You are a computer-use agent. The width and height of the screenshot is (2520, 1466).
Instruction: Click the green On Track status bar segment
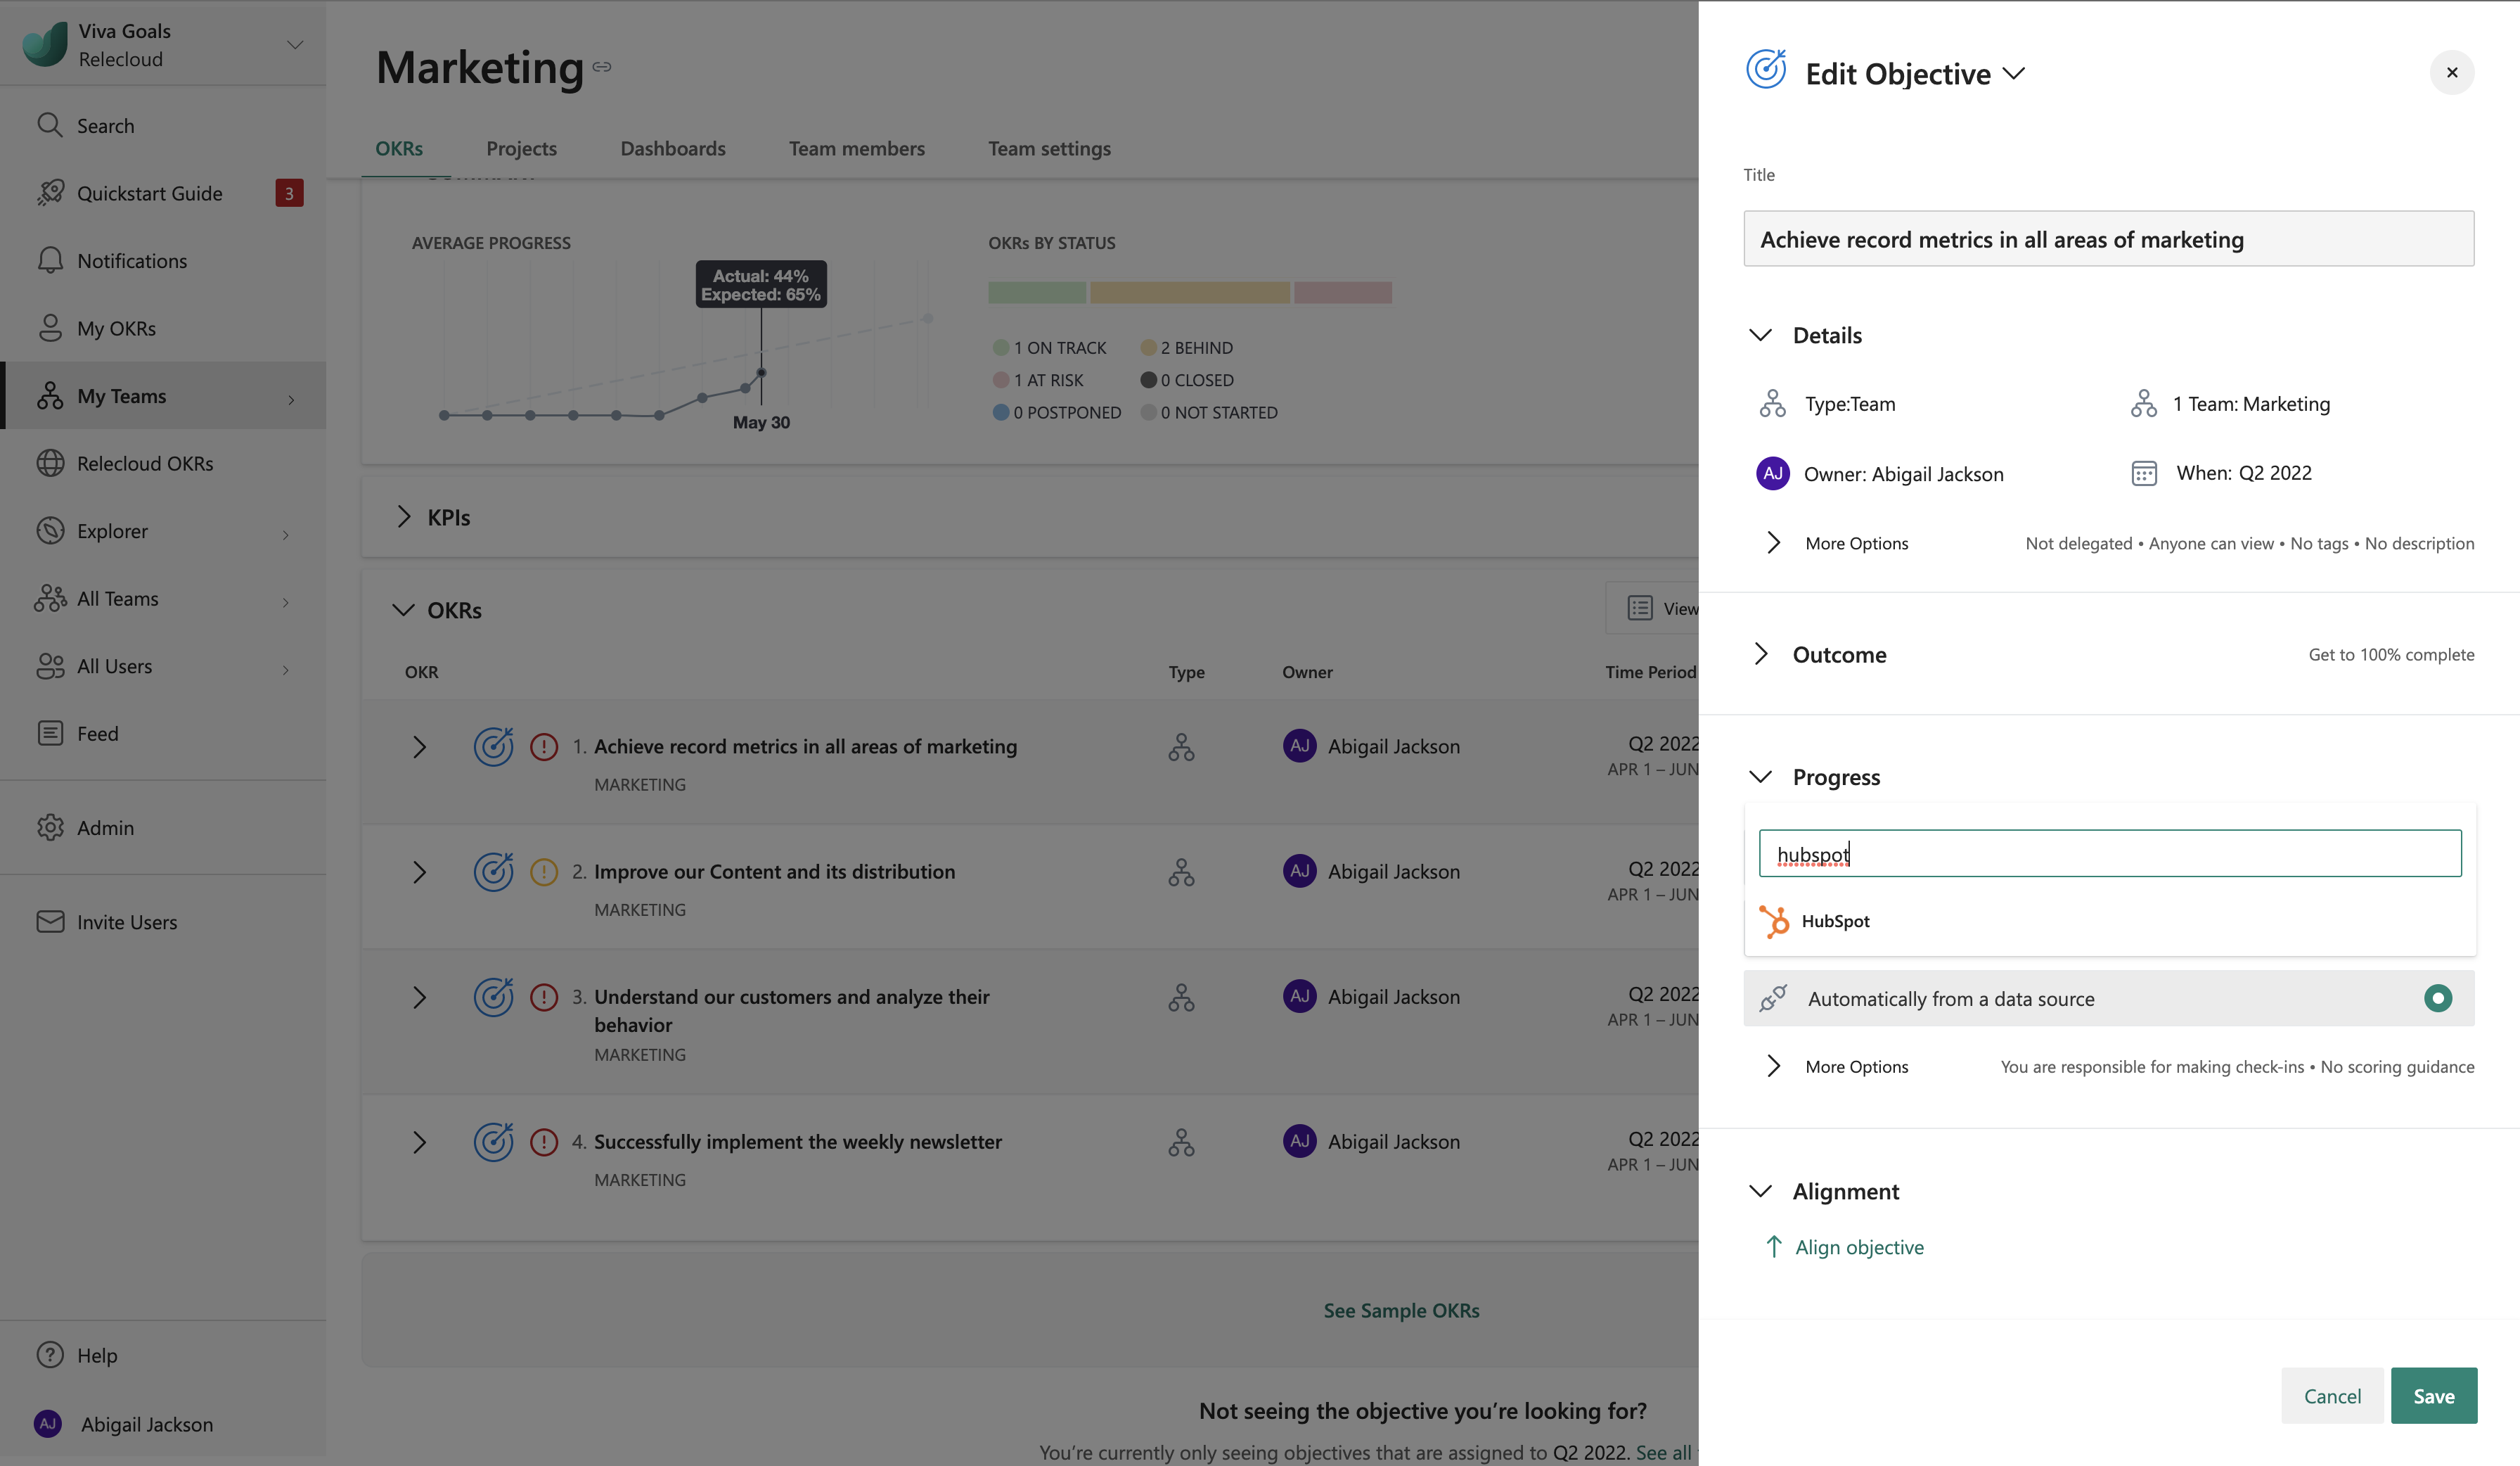pos(1036,292)
